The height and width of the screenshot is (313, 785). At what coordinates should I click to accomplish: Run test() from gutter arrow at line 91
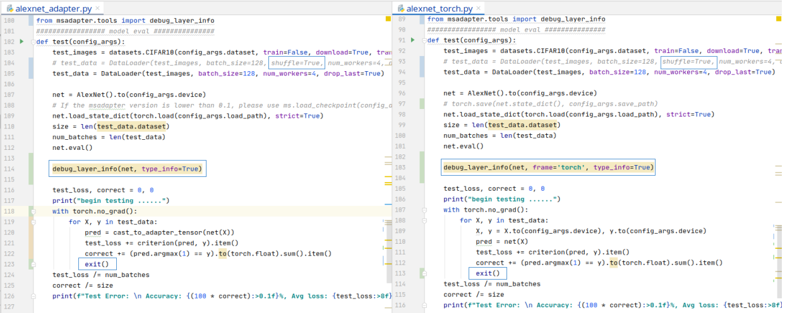[x=412, y=40]
